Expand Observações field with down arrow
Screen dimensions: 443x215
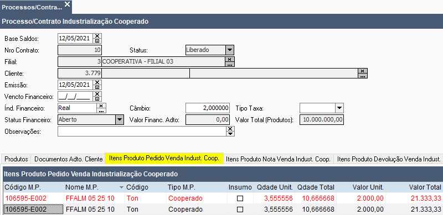[x=230, y=133]
